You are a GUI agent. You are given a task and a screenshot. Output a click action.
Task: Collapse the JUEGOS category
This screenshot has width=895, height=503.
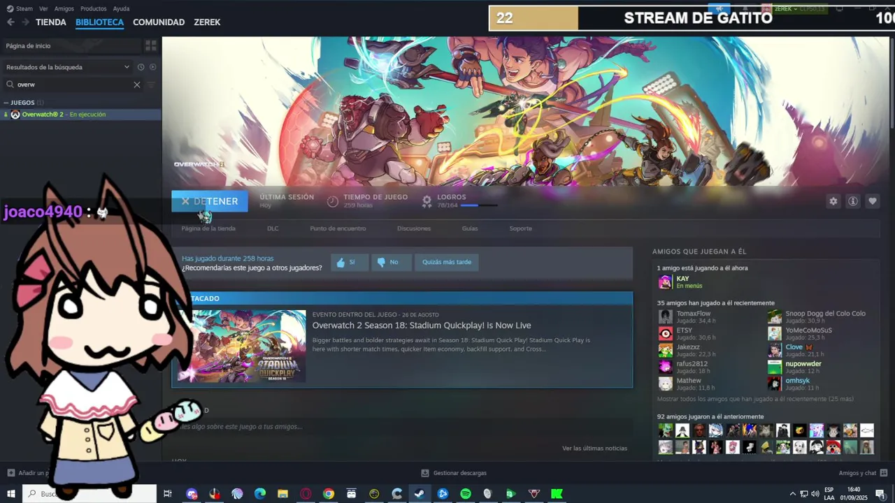coord(6,103)
